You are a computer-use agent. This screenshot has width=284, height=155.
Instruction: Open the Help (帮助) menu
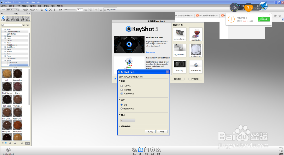[x=60, y=6]
